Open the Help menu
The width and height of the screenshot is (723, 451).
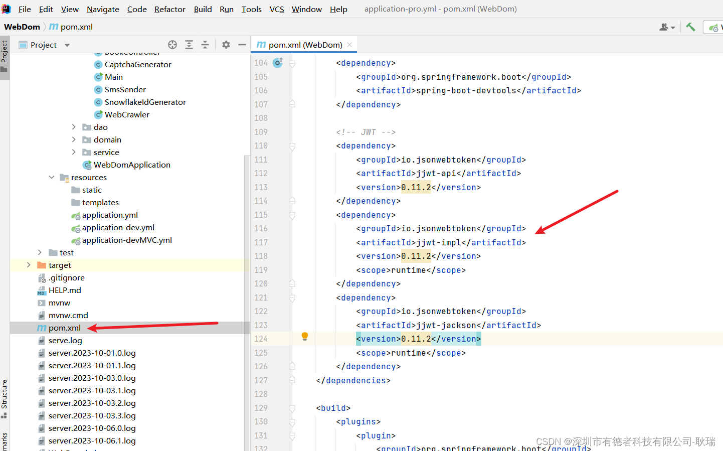point(338,9)
